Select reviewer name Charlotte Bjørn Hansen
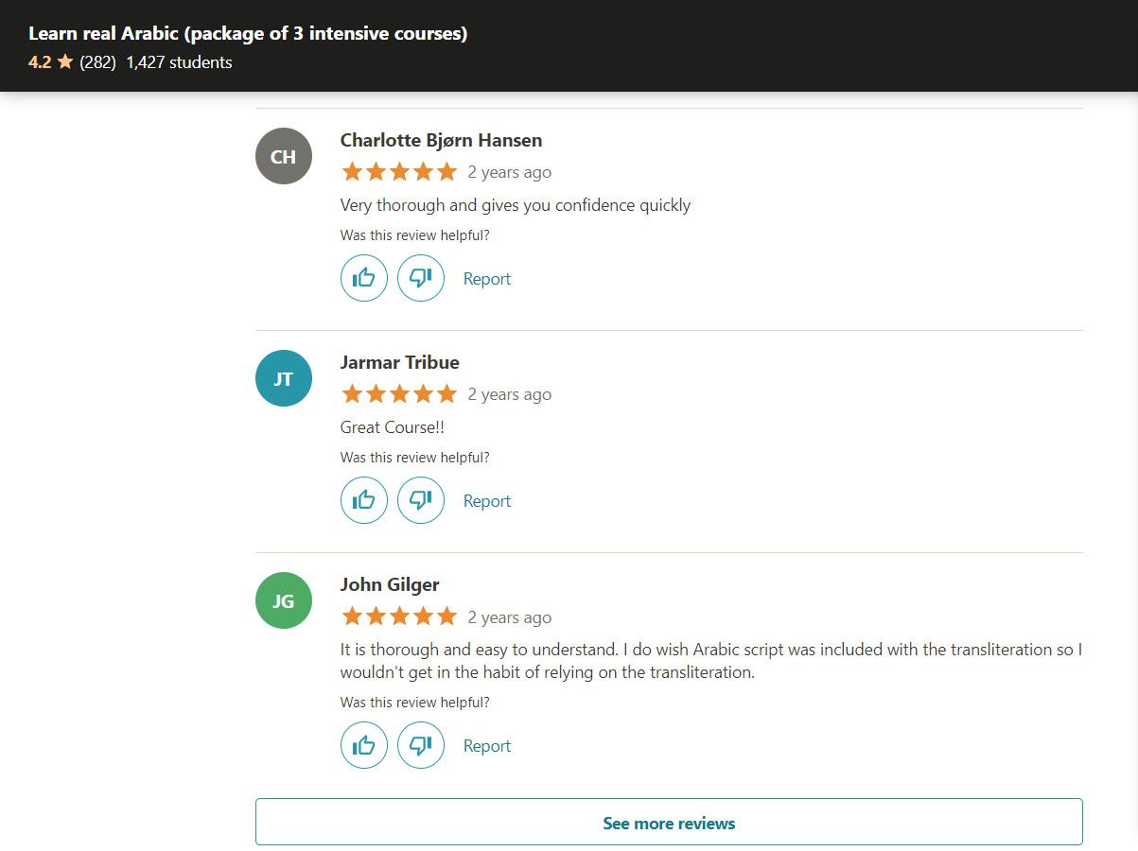Viewport: 1138px width, 851px height. pyautogui.click(x=442, y=140)
